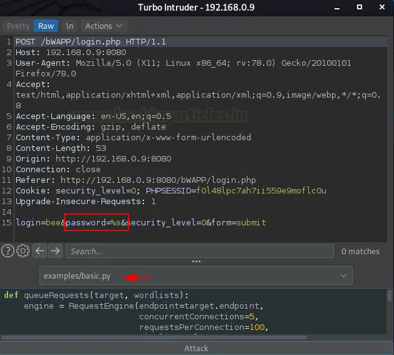394x355 pixels.
Task: Click the password=%s parameter in body
Action: point(93,223)
